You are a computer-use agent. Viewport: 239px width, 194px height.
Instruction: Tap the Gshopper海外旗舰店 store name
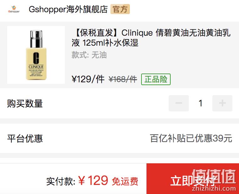coord(68,9)
